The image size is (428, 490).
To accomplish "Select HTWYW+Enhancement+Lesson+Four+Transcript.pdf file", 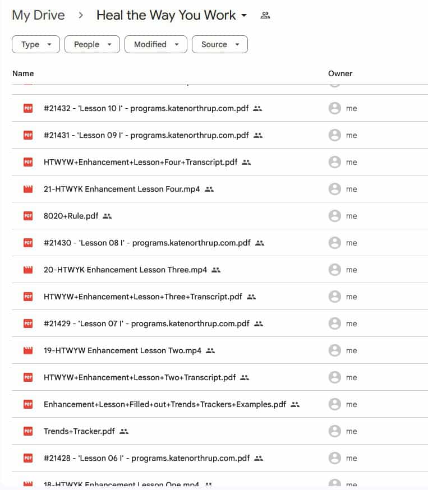I will click(140, 162).
